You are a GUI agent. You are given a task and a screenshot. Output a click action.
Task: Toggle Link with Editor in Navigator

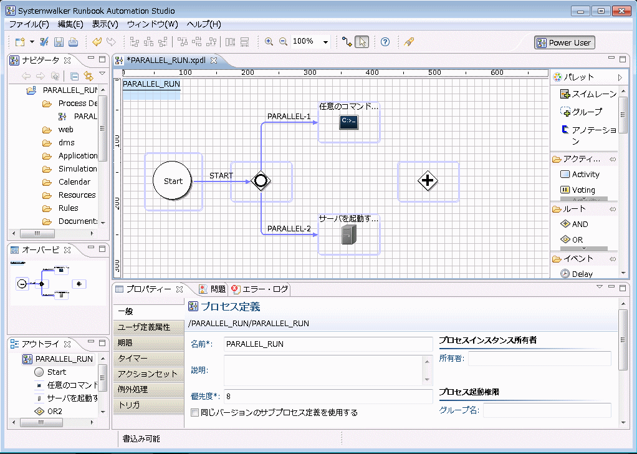(88, 76)
